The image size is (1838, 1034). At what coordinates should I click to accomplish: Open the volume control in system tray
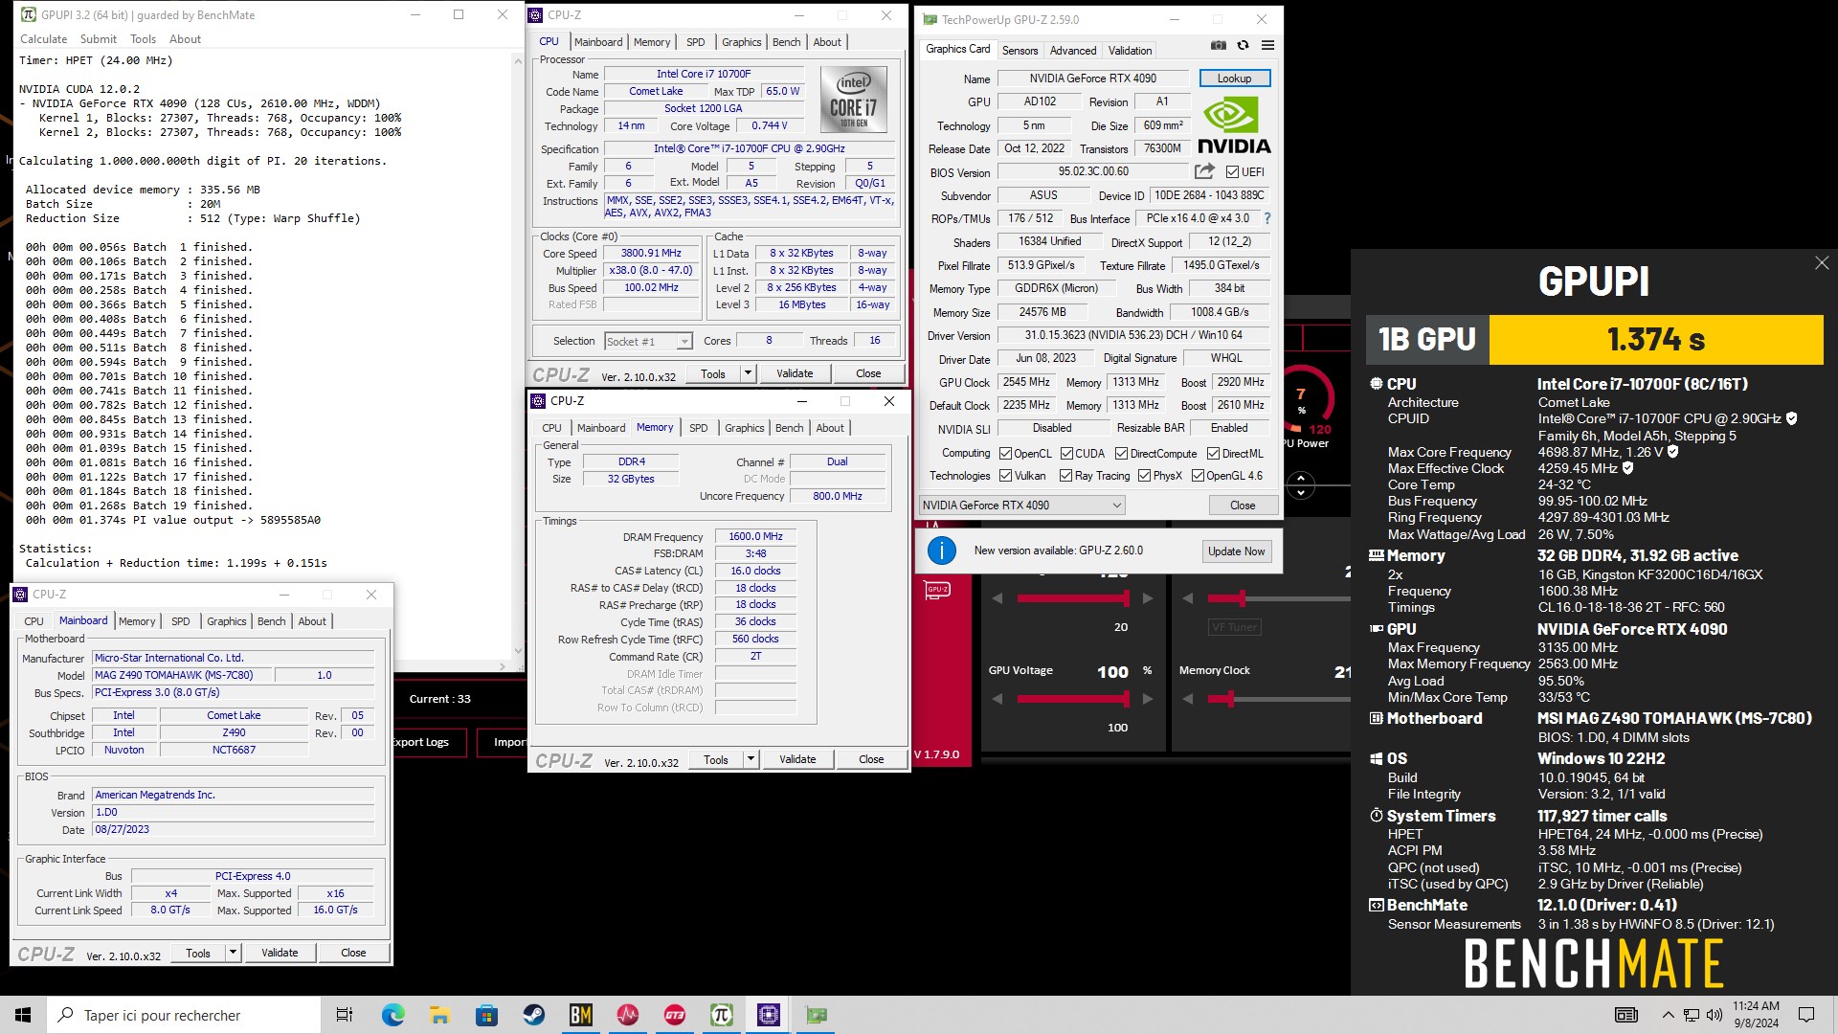pyautogui.click(x=1714, y=1015)
